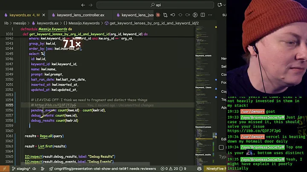Click the middle commit circle icon
The height and width of the screenshot is (172, 307).
click(x=180, y=15)
